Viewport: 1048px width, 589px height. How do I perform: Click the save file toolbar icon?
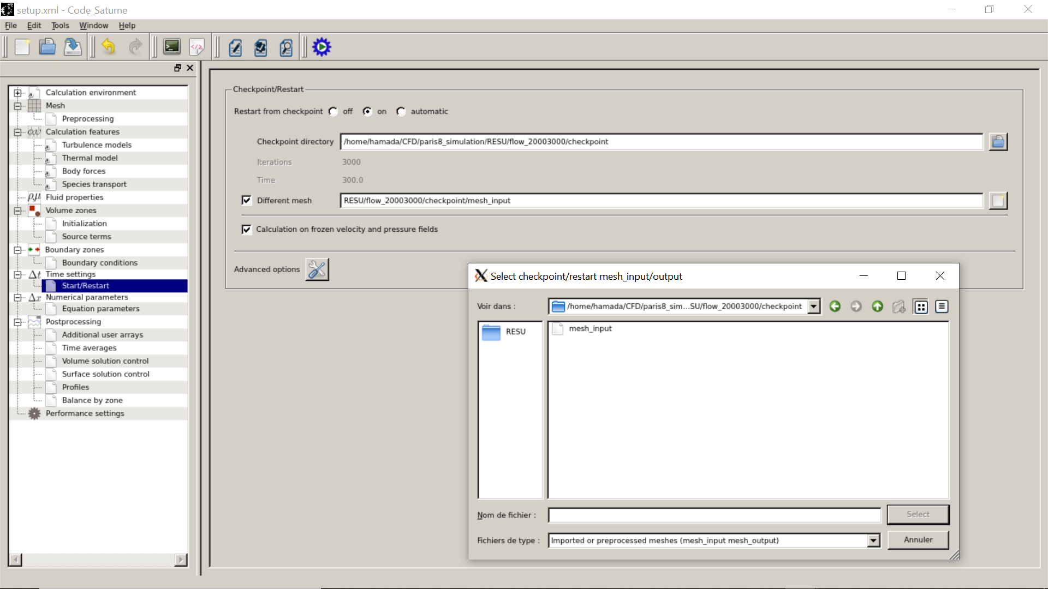pos(73,47)
